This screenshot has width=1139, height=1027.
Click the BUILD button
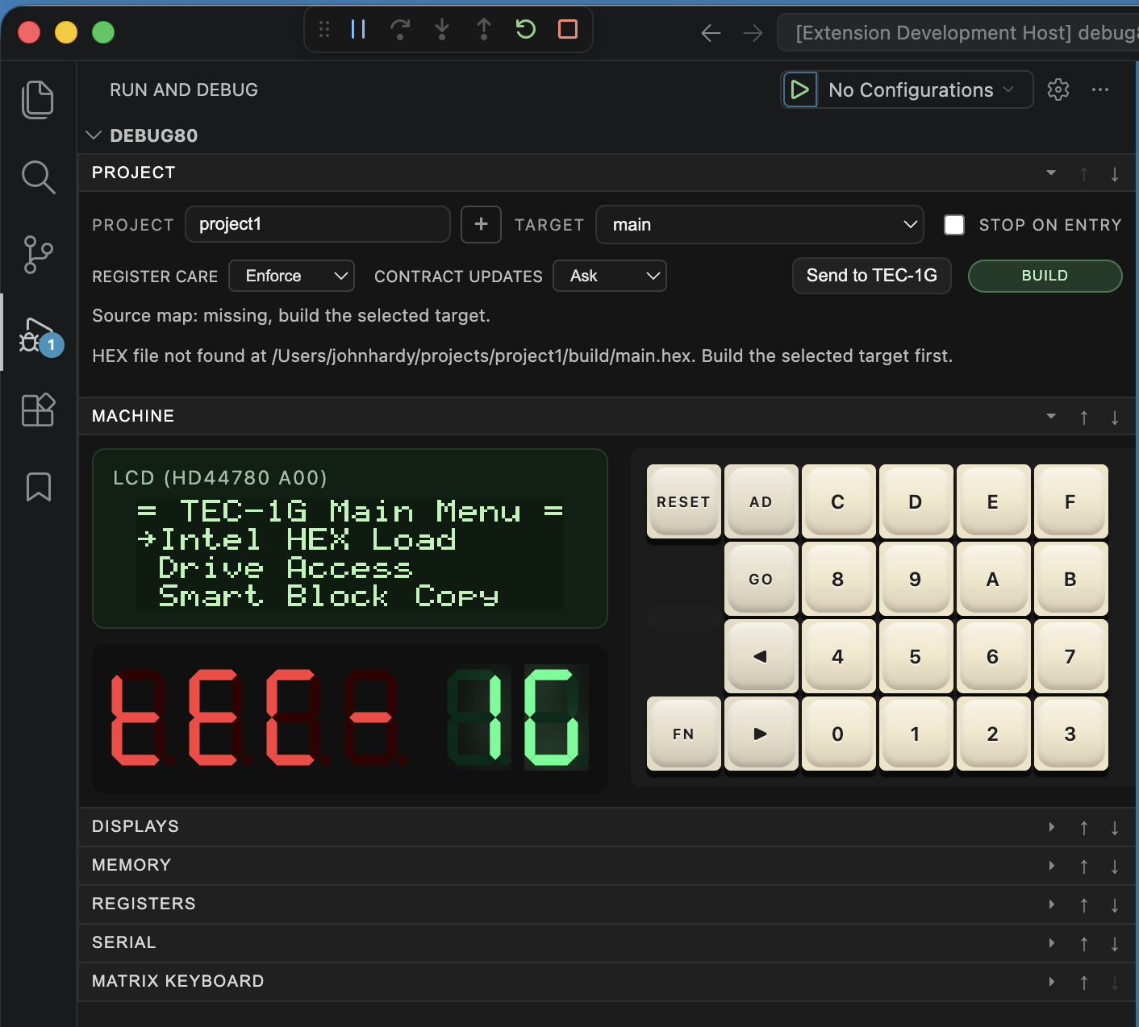point(1045,276)
